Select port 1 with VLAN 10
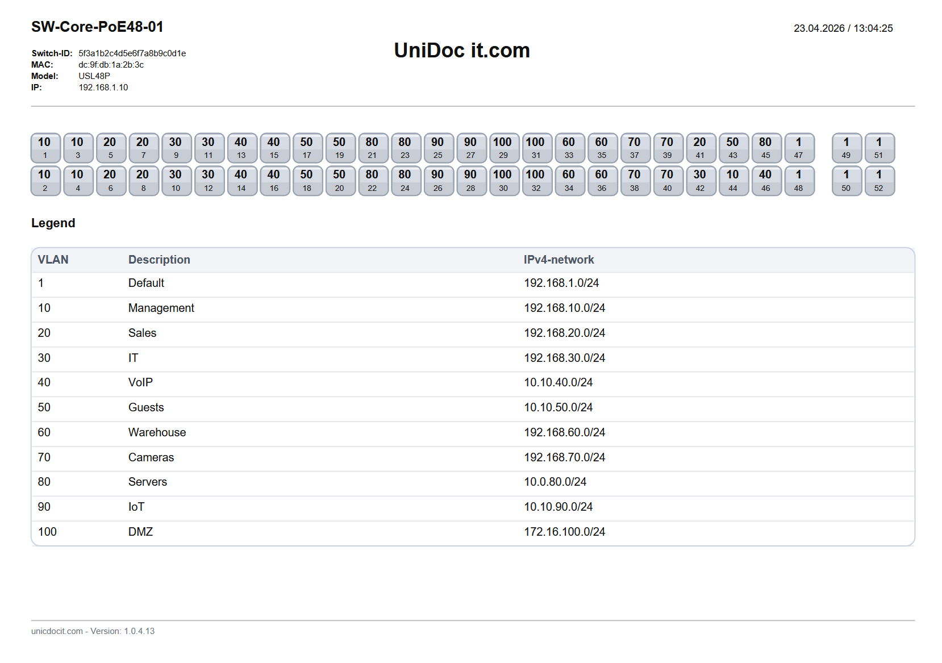Image resolution: width=942 pixels, height=663 pixels. [x=45, y=148]
